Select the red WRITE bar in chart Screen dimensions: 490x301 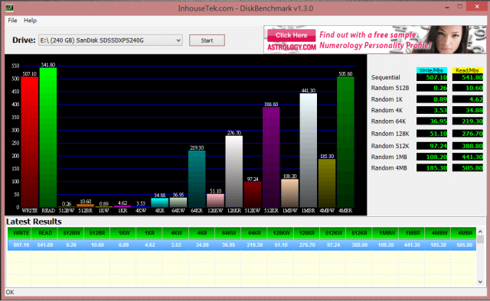(30, 142)
